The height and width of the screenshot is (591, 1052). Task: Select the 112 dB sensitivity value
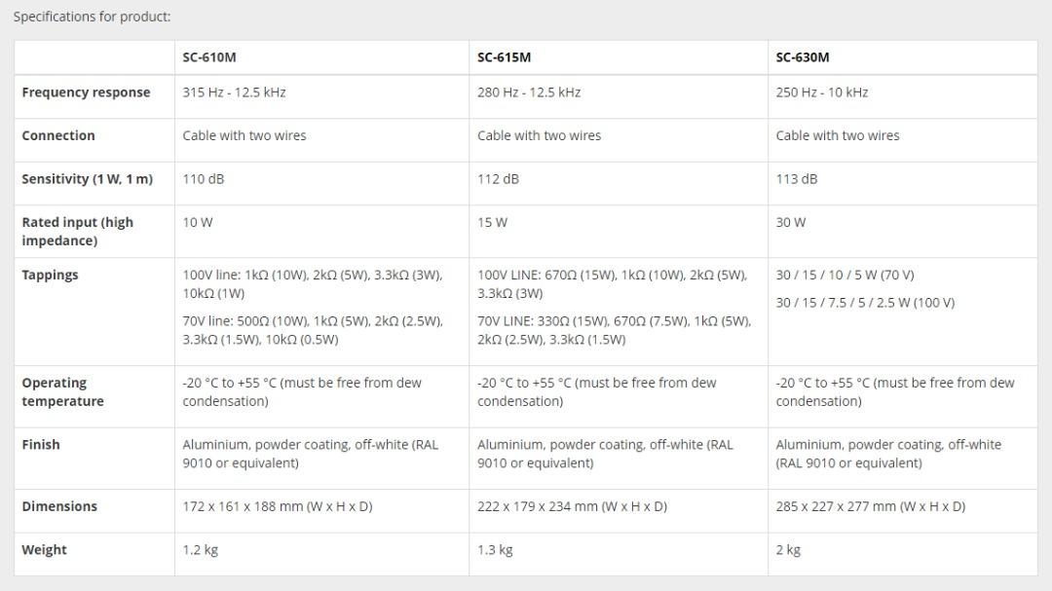tap(498, 179)
